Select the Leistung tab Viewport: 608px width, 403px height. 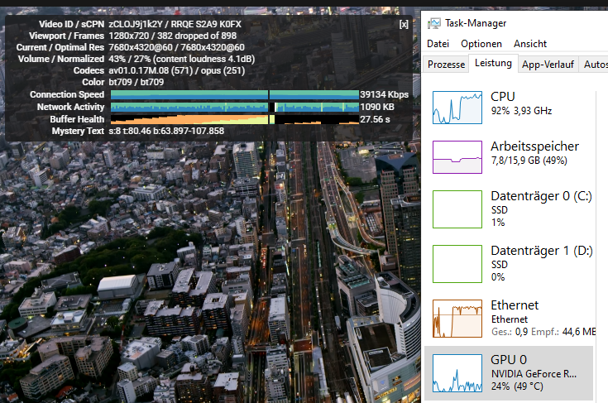click(x=493, y=63)
